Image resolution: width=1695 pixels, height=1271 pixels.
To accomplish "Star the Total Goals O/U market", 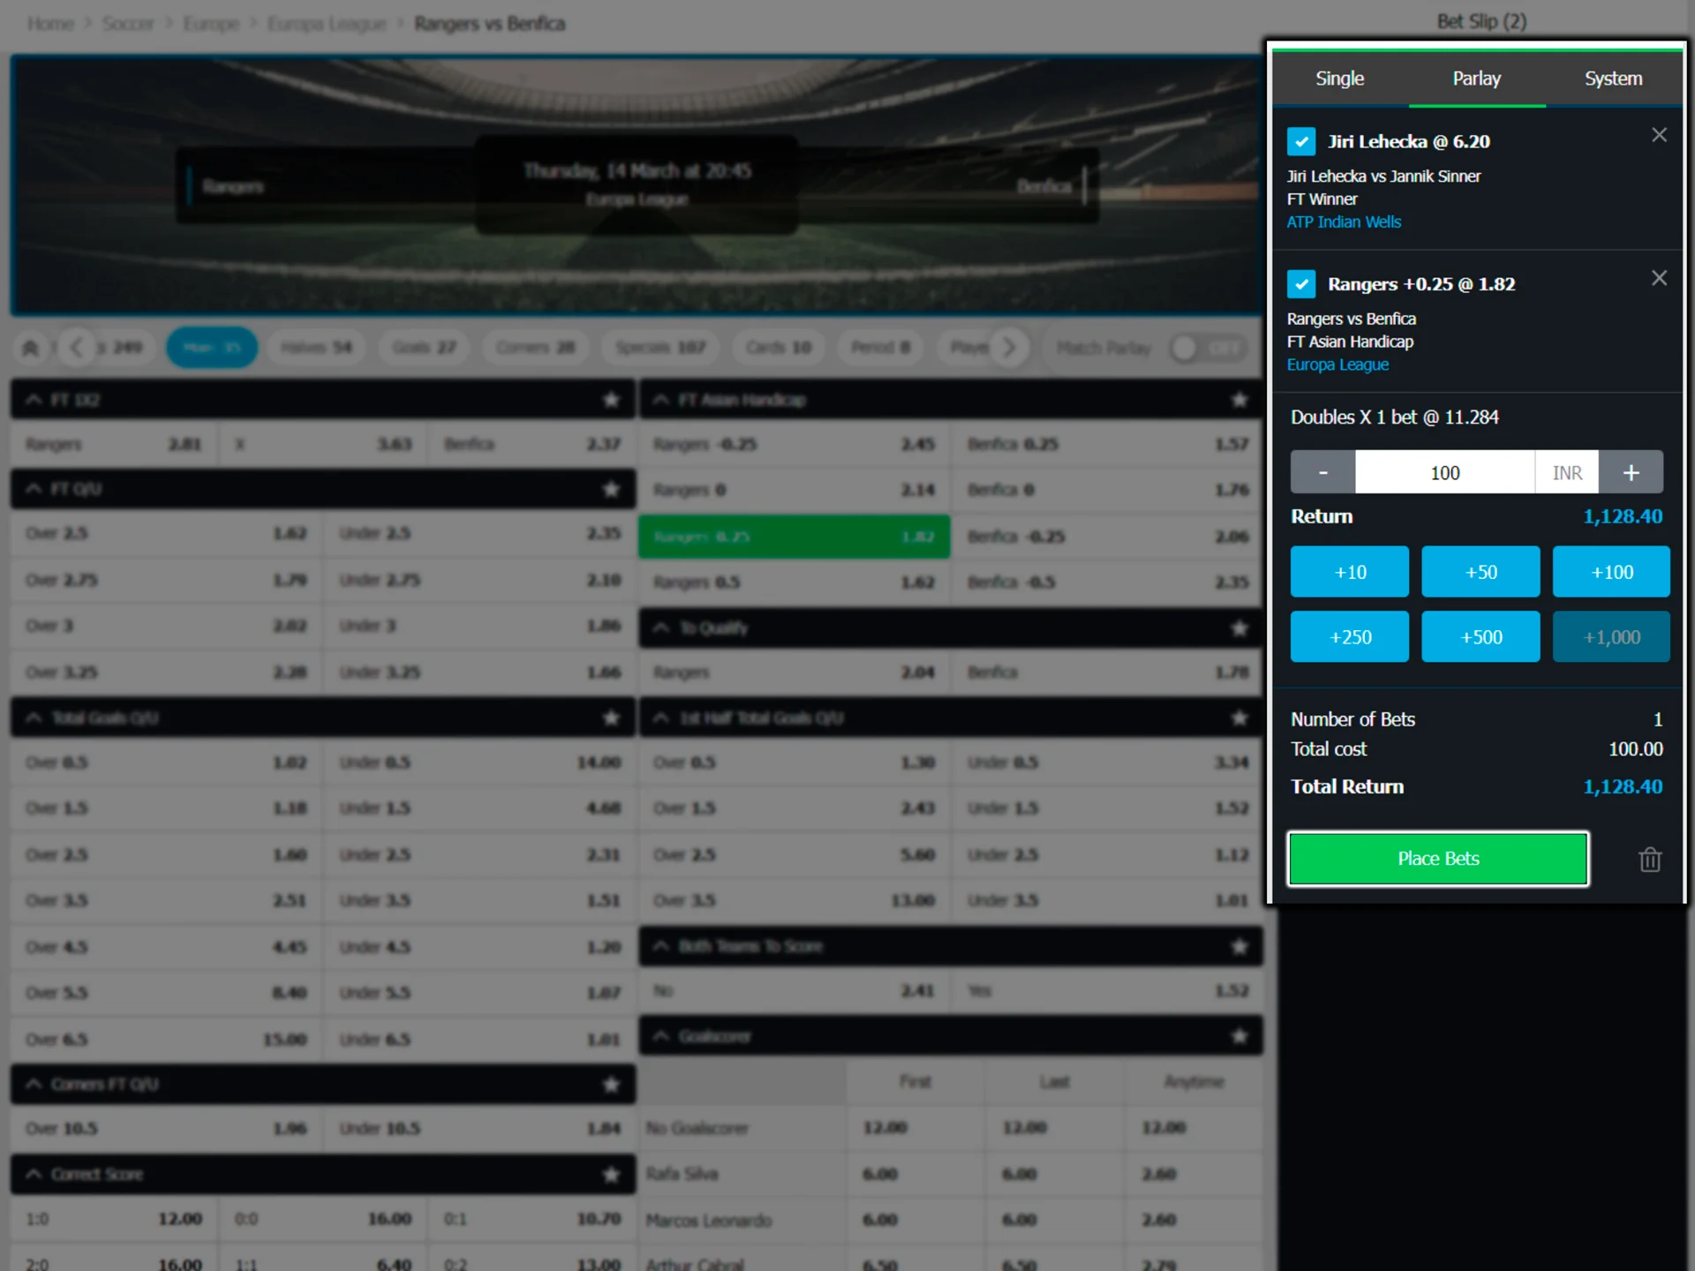I will pos(611,718).
